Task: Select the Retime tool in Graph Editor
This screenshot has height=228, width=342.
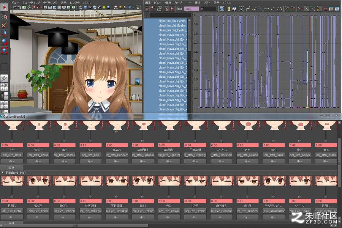Action: point(172,9)
